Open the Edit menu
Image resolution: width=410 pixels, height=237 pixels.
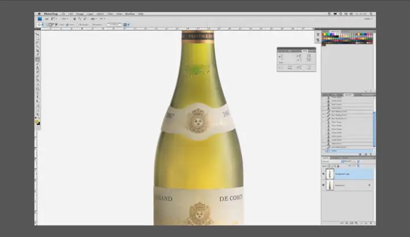coord(71,14)
